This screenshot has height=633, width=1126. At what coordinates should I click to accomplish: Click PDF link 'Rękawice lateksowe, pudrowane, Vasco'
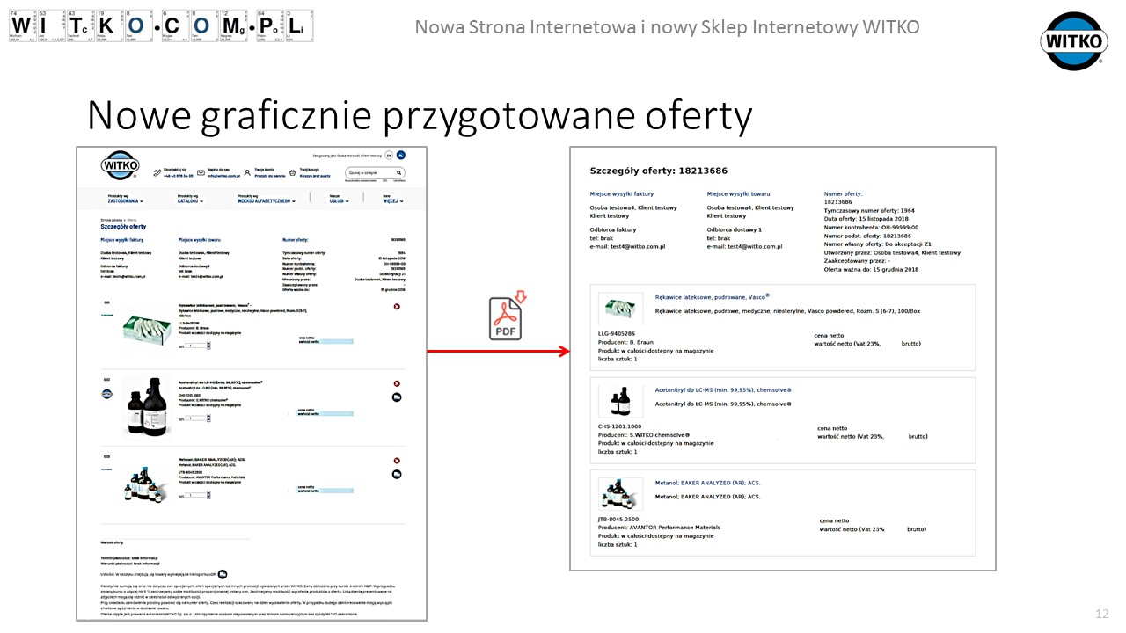[713, 297]
